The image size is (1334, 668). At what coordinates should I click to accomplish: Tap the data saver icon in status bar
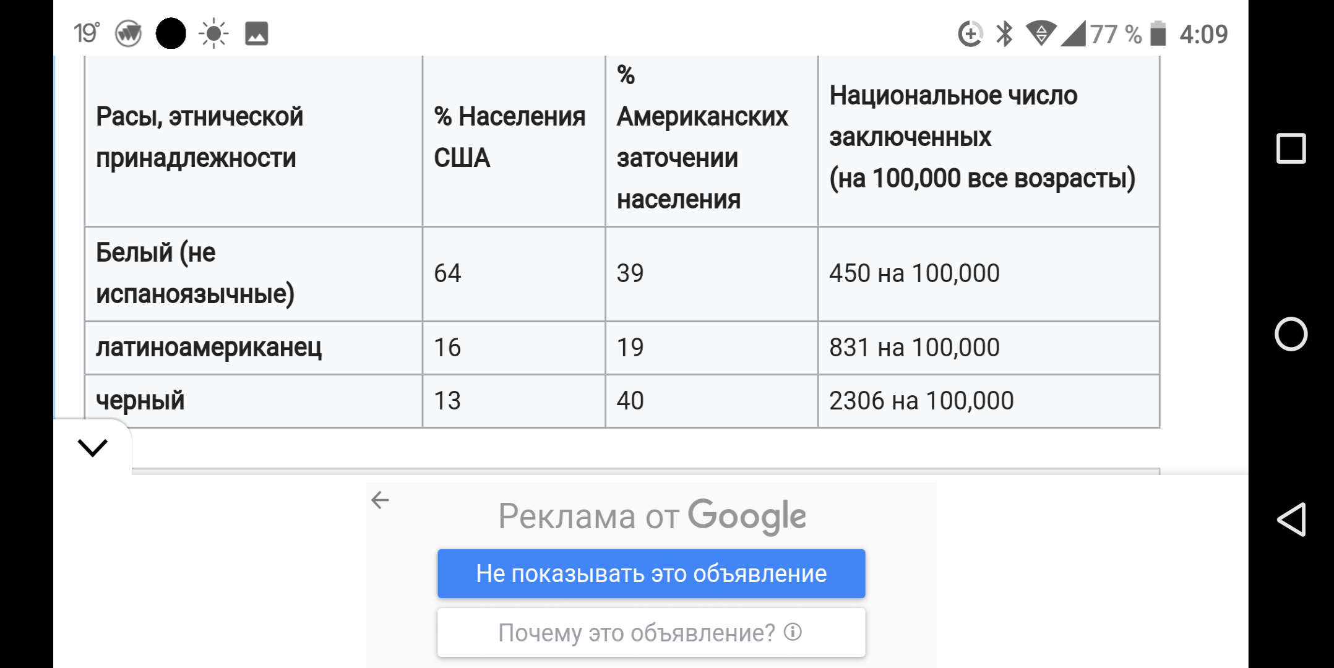(x=970, y=33)
